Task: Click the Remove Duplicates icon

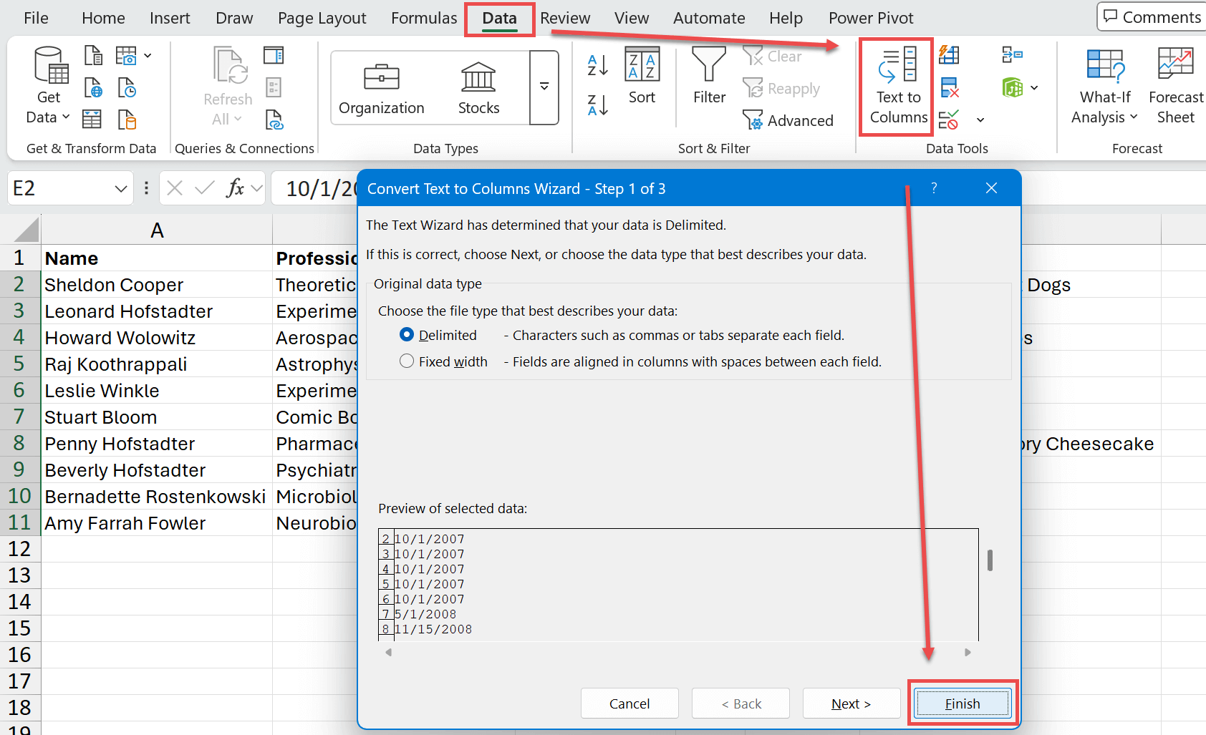Action: pyautogui.click(x=950, y=87)
